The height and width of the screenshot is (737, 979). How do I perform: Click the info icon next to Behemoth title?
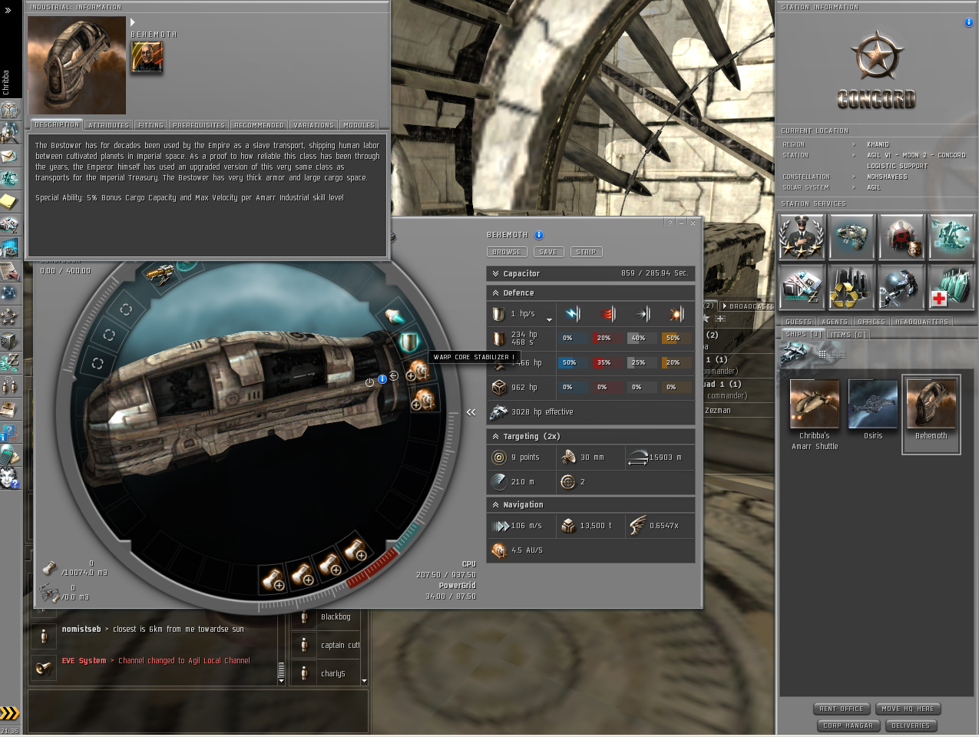(539, 235)
